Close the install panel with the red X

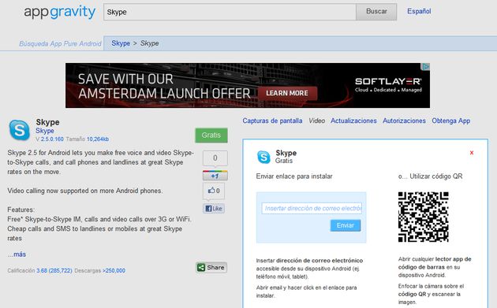point(472,153)
